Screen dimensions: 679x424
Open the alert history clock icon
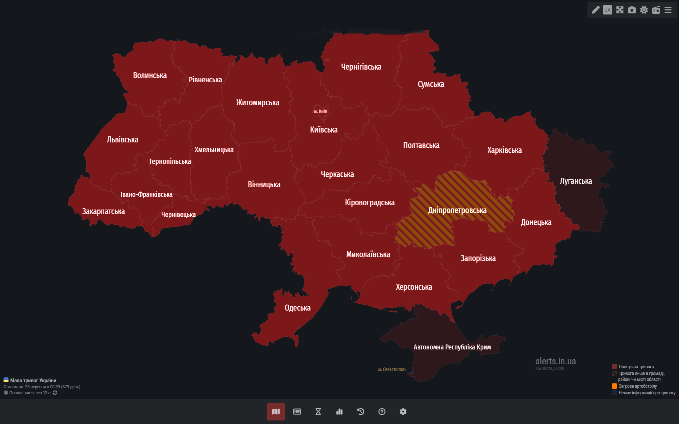point(361,412)
